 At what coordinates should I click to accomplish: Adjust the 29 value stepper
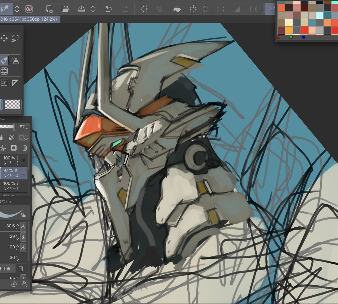(x=17, y=237)
